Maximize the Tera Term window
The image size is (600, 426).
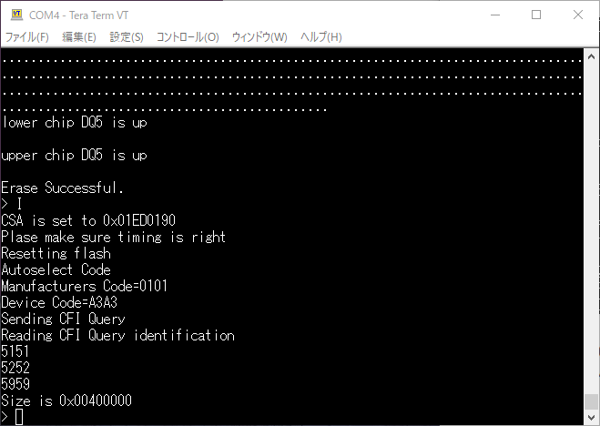pos(536,15)
